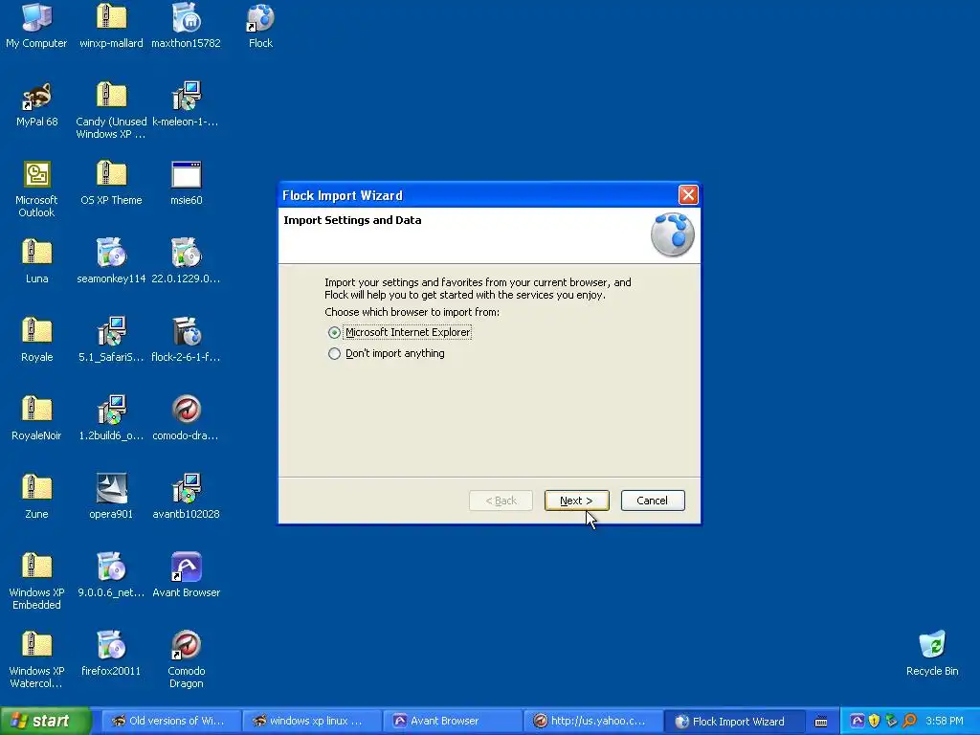Viewport: 980px width, 735px height.
Task: Select the Royale zip folder
Action: click(36, 340)
